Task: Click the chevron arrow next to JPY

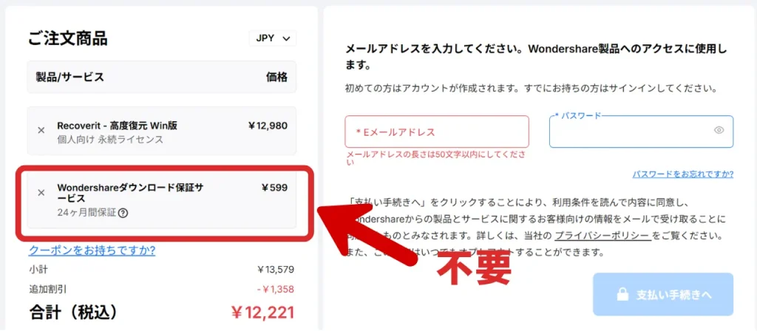Action: pyautogui.click(x=286, y=38)
